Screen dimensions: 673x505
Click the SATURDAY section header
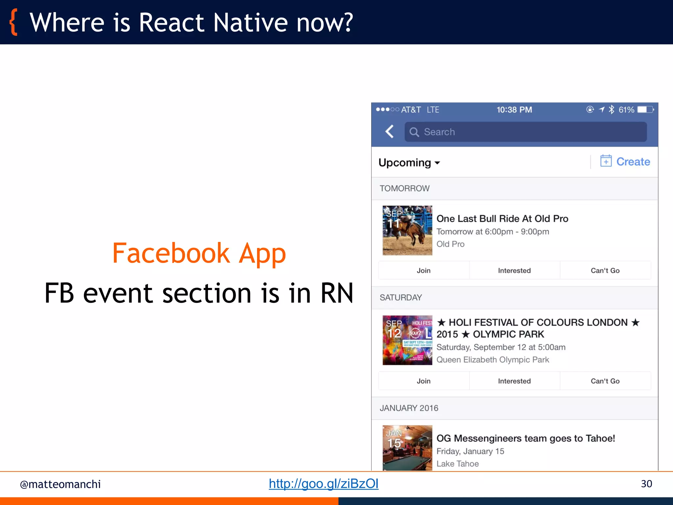click(x=515, y=298)
